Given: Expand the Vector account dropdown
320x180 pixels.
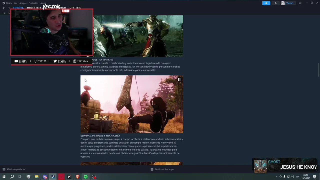Looking at the screenshot, I should (x=290, y=3).
